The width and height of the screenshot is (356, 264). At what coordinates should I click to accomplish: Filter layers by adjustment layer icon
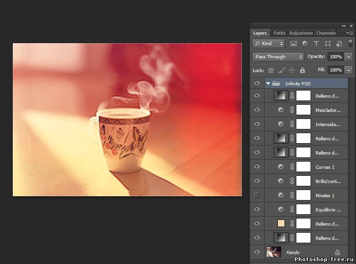(x=305, y=44)
